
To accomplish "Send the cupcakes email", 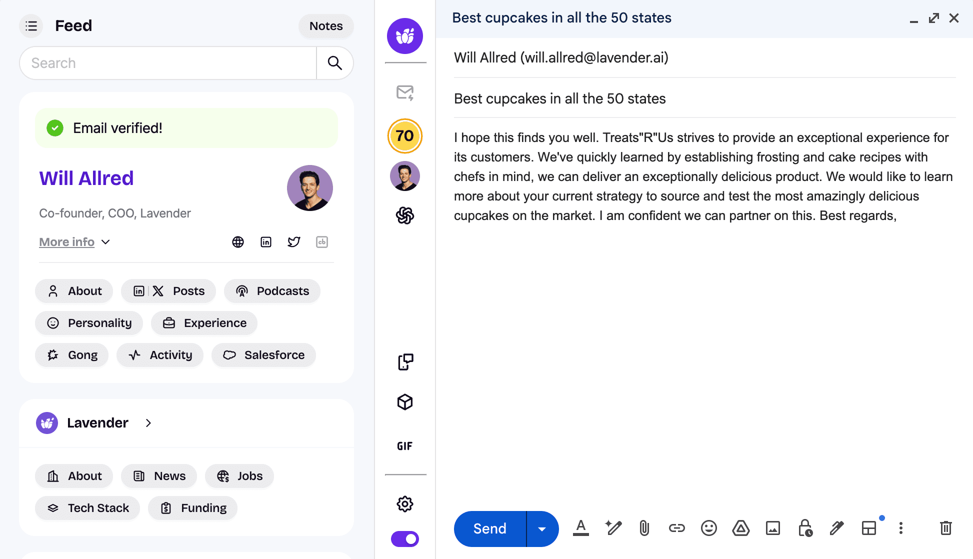I will [x=489, y=528].
